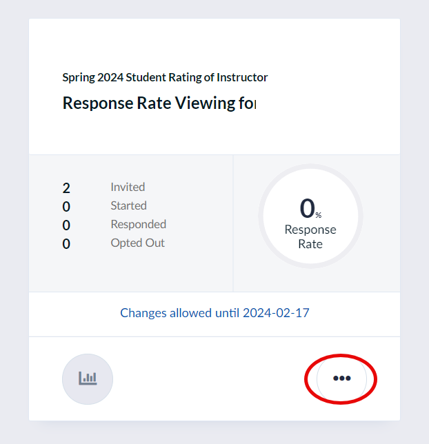Click the Opted Out count value
Image resolution: width=429 pixels, height=444 pixels.
click(x=66, y=244)
